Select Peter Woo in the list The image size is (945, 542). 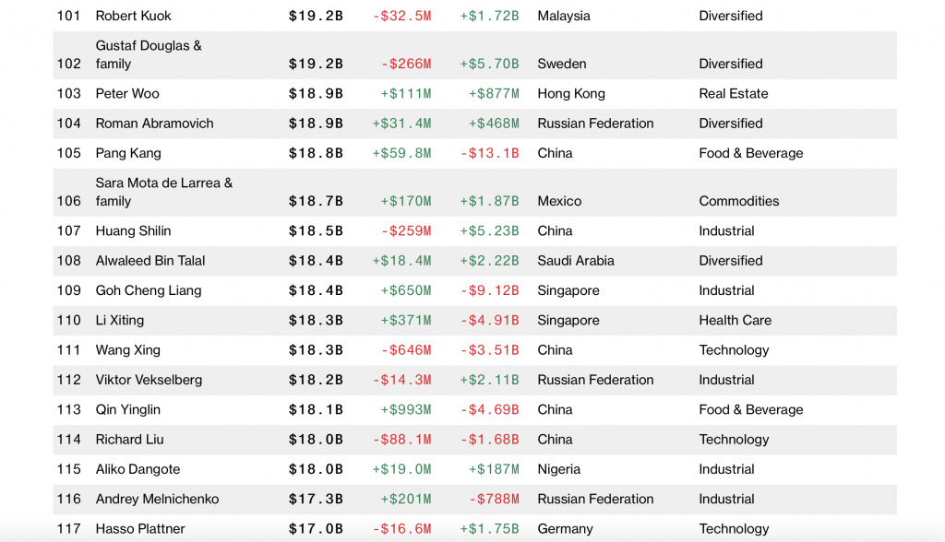(128, 93)
